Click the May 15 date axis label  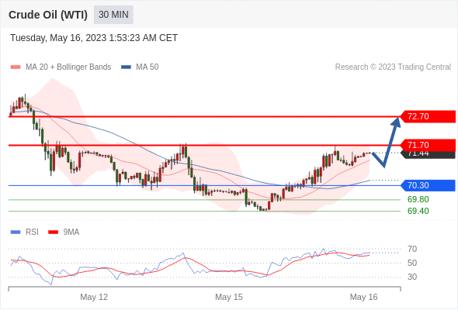pyautogui.click(x=229, y=297)
